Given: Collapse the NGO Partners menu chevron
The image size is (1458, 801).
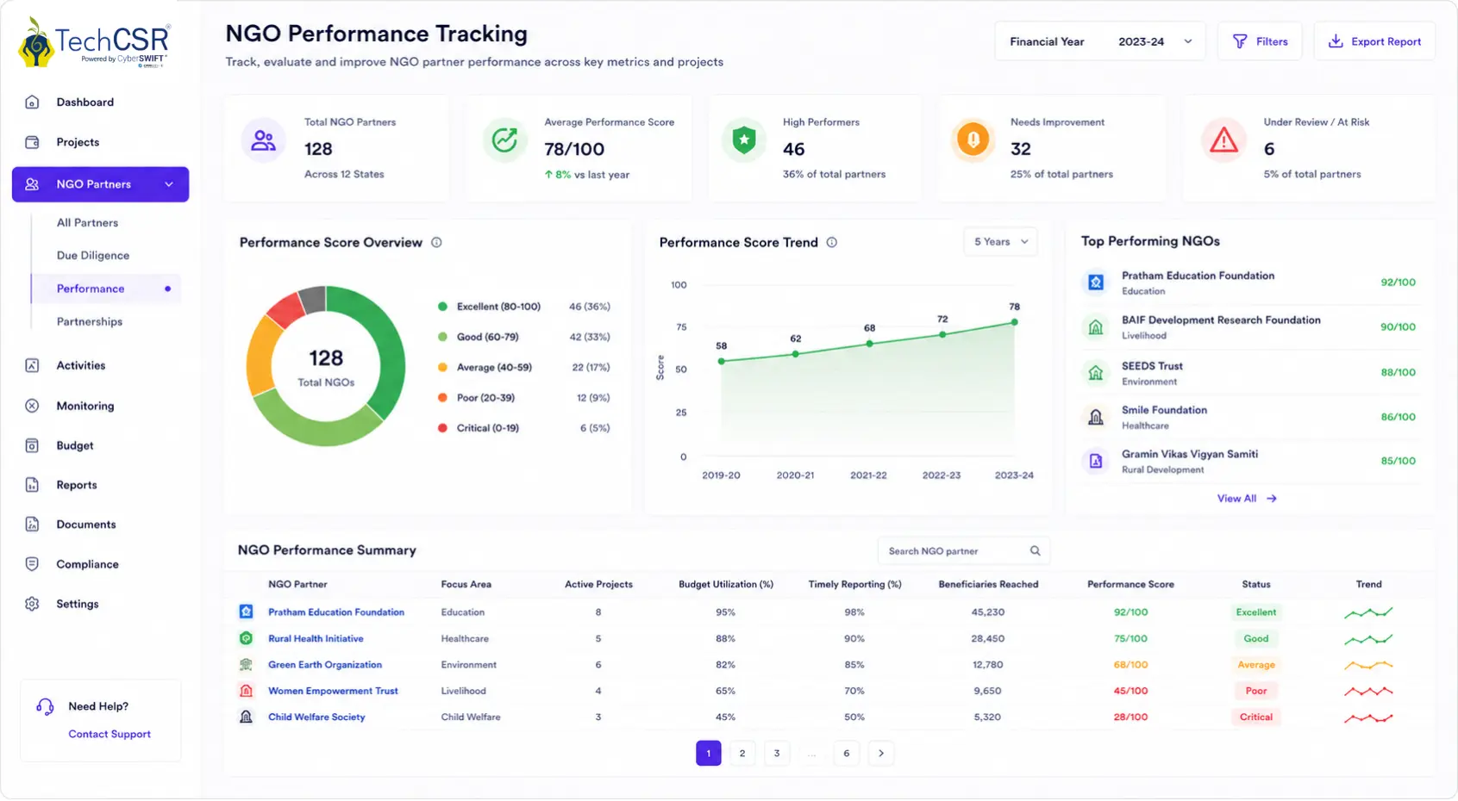Looking at the screenshot, I should pyautogui.click(x=169, y=184).
